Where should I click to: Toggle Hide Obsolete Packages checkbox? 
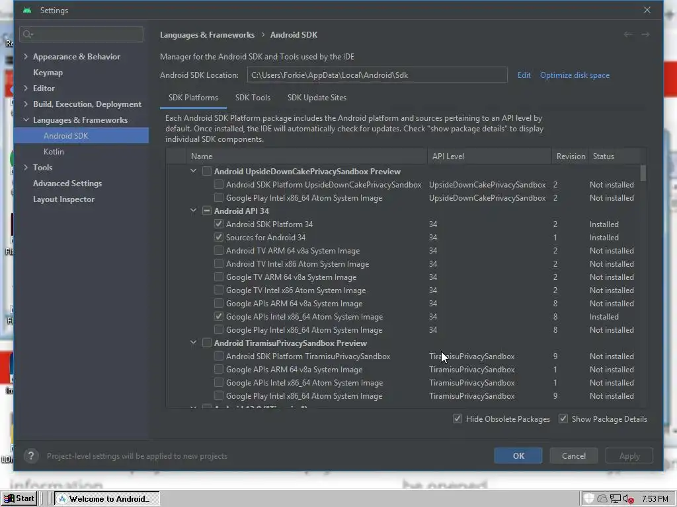pos(458,419)
